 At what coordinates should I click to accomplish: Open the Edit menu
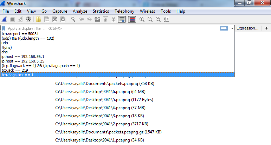[x=18, y=11]
